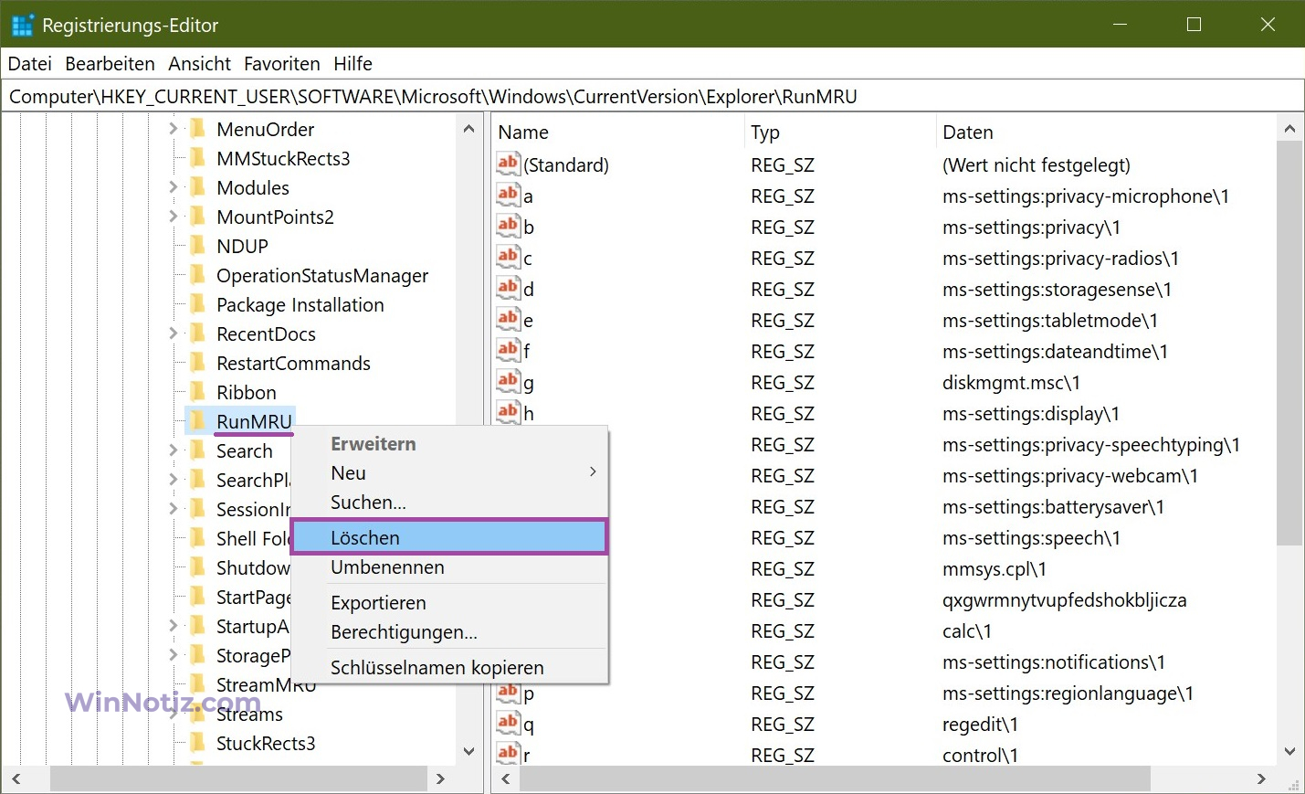Click the string icon of value q
This screenshot has width=1305, height=794.
tap(509, 723)
